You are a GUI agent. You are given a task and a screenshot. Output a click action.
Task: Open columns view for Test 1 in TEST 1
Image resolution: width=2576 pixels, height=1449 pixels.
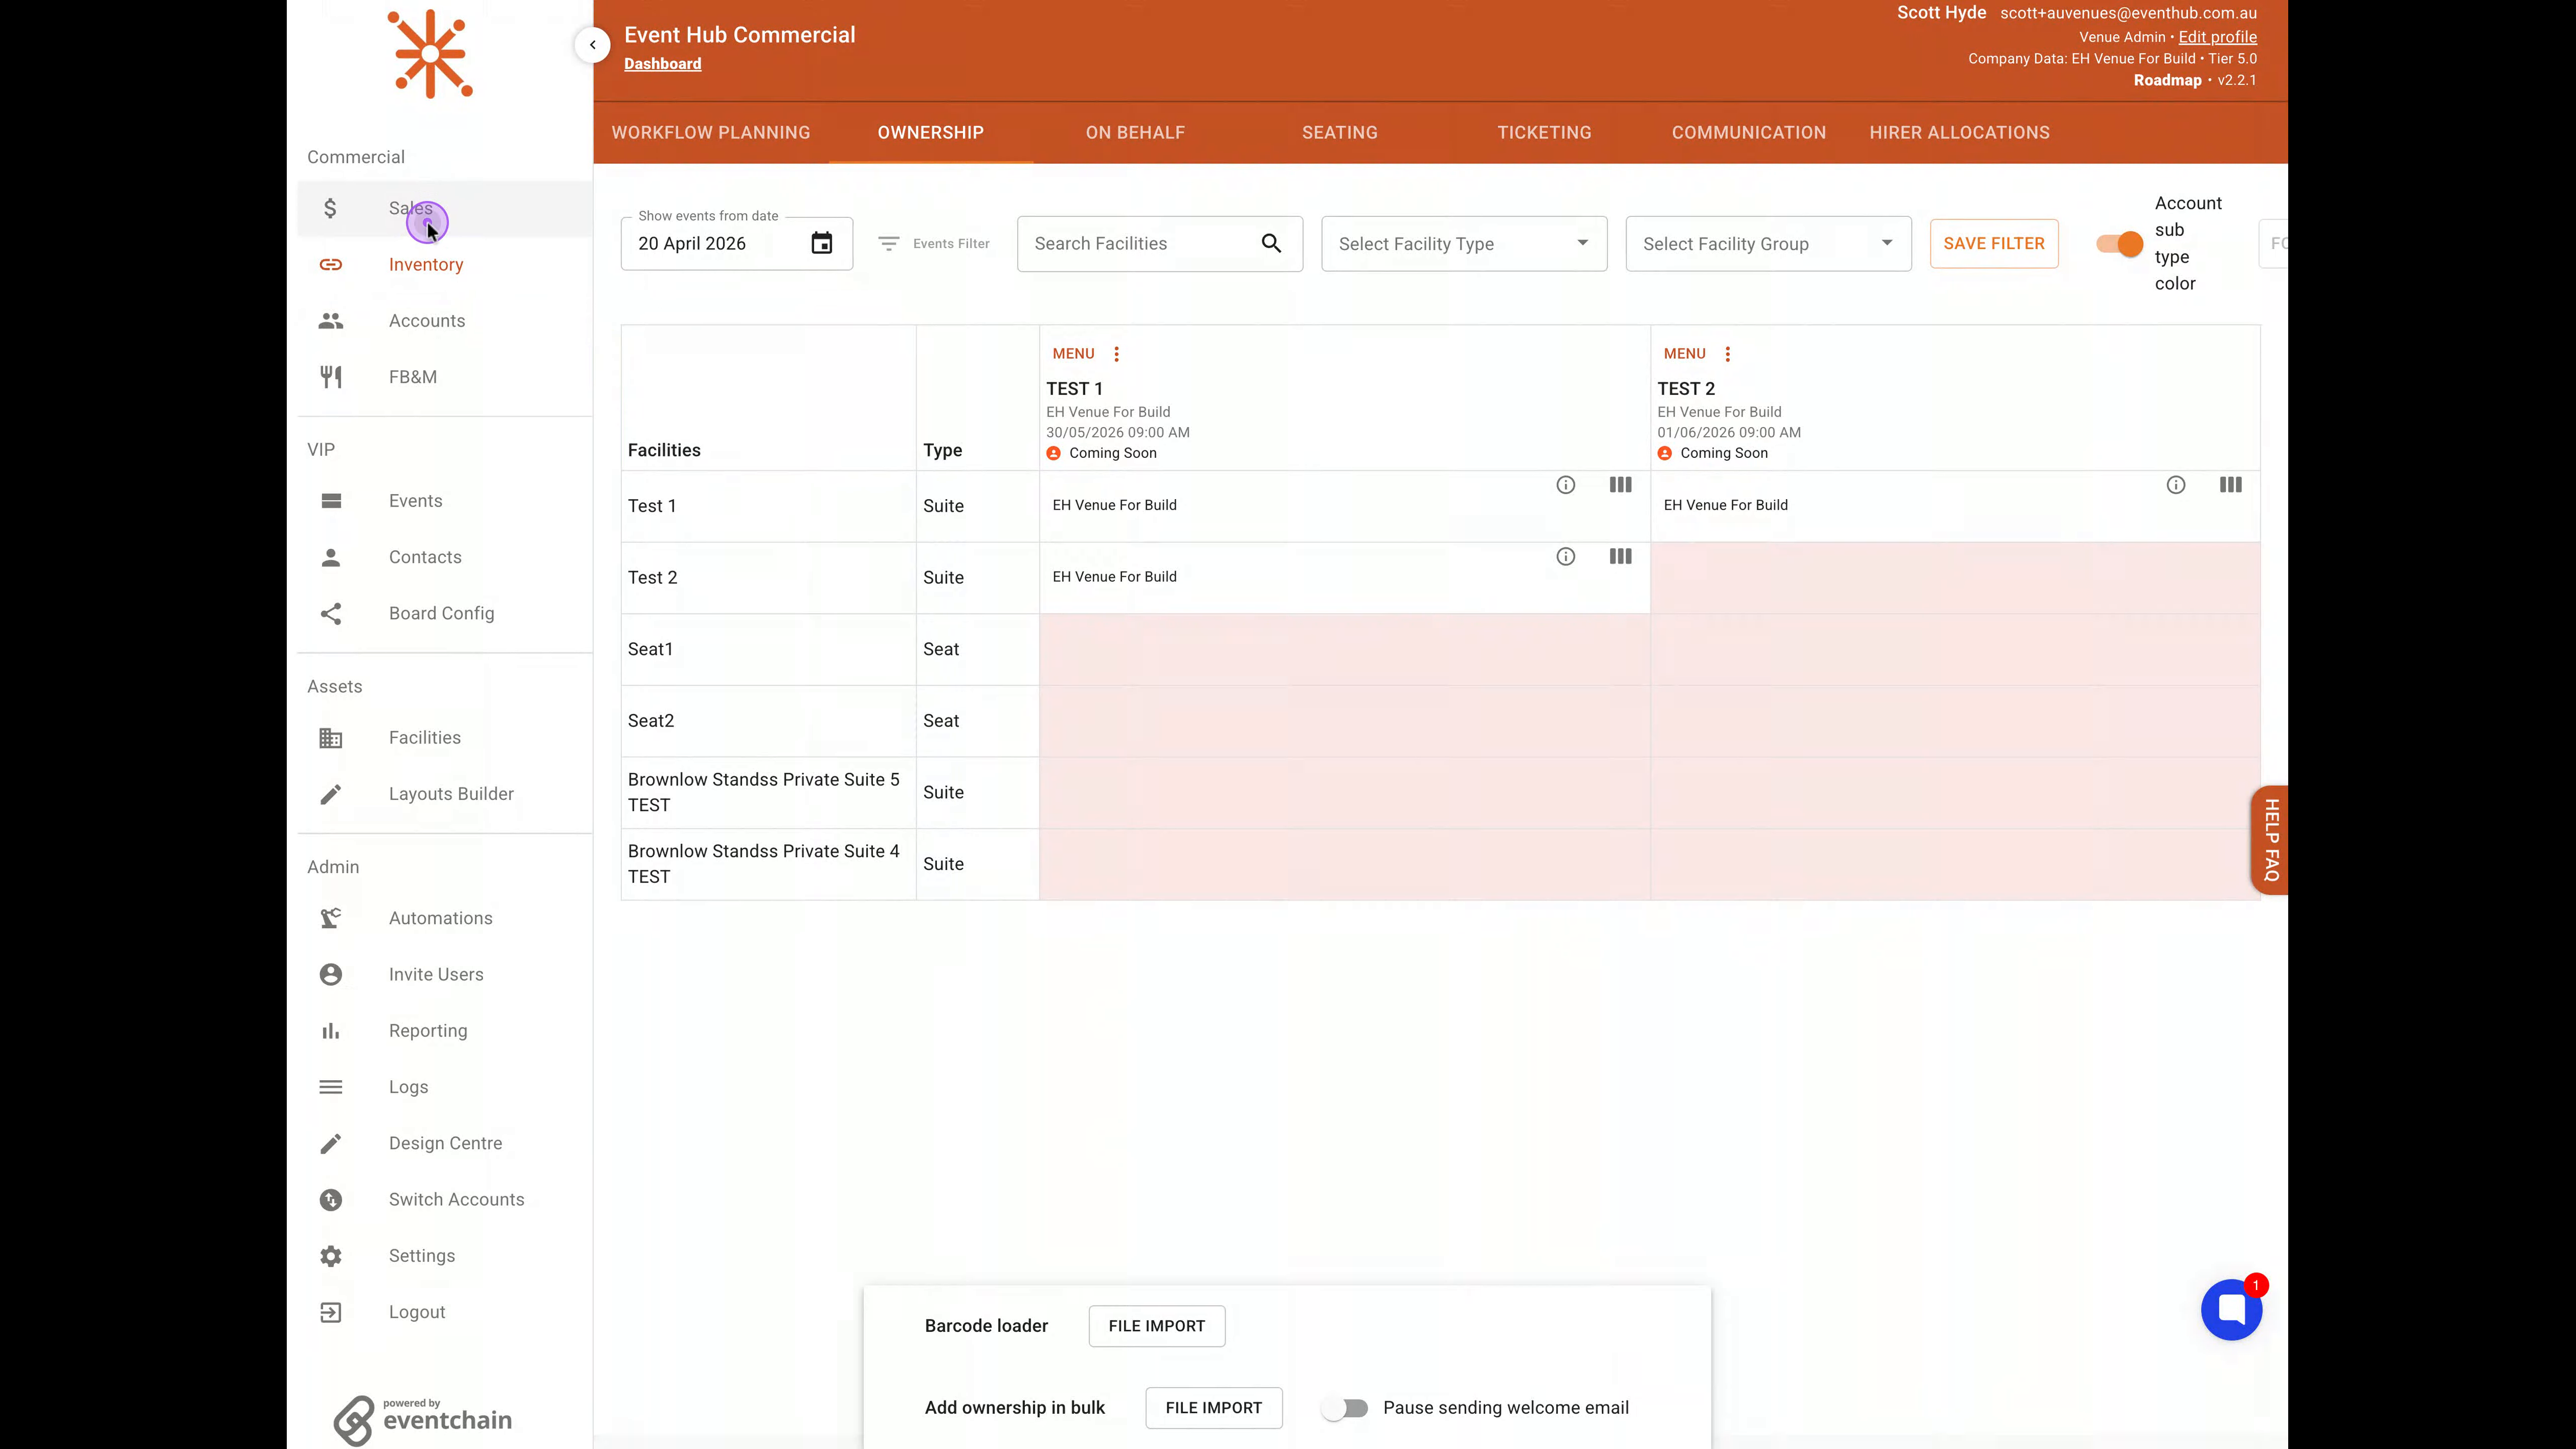click(1620, 485)
